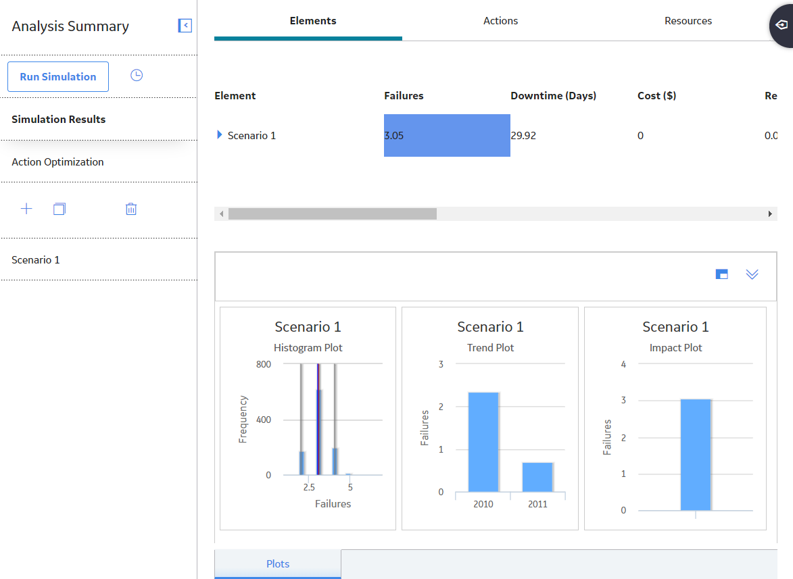Open the round help icon at top right
The height and width of the screenshot is (579, 793).
(x=782, y=25)
